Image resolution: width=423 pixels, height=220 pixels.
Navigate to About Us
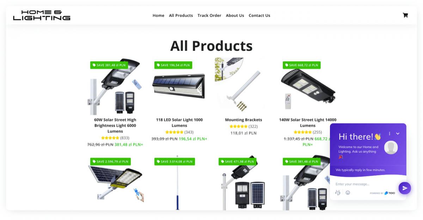pyautogui.click(x=235, y=16)
